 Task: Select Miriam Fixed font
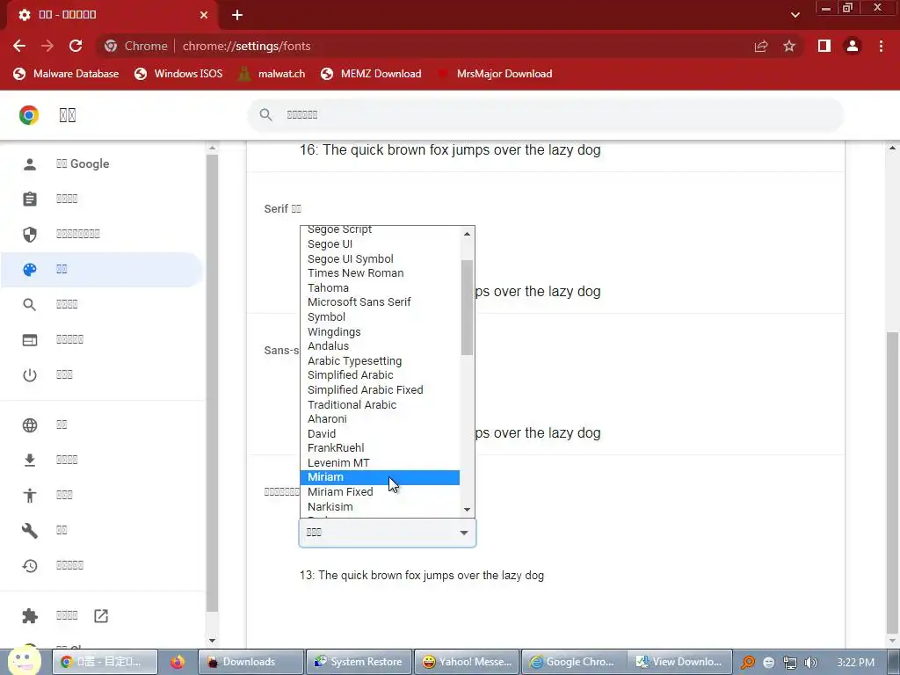(380, 492)
